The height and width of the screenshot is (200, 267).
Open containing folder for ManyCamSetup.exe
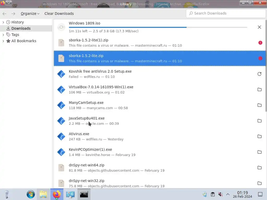259,105
